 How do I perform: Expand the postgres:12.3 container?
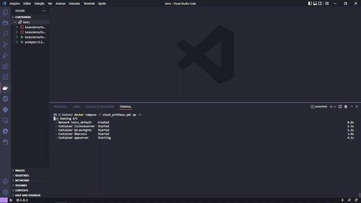pos(17,42)
